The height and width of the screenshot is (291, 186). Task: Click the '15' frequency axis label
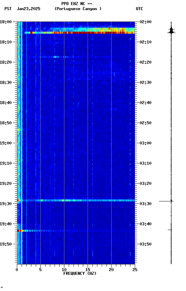(x=88, y=270)
